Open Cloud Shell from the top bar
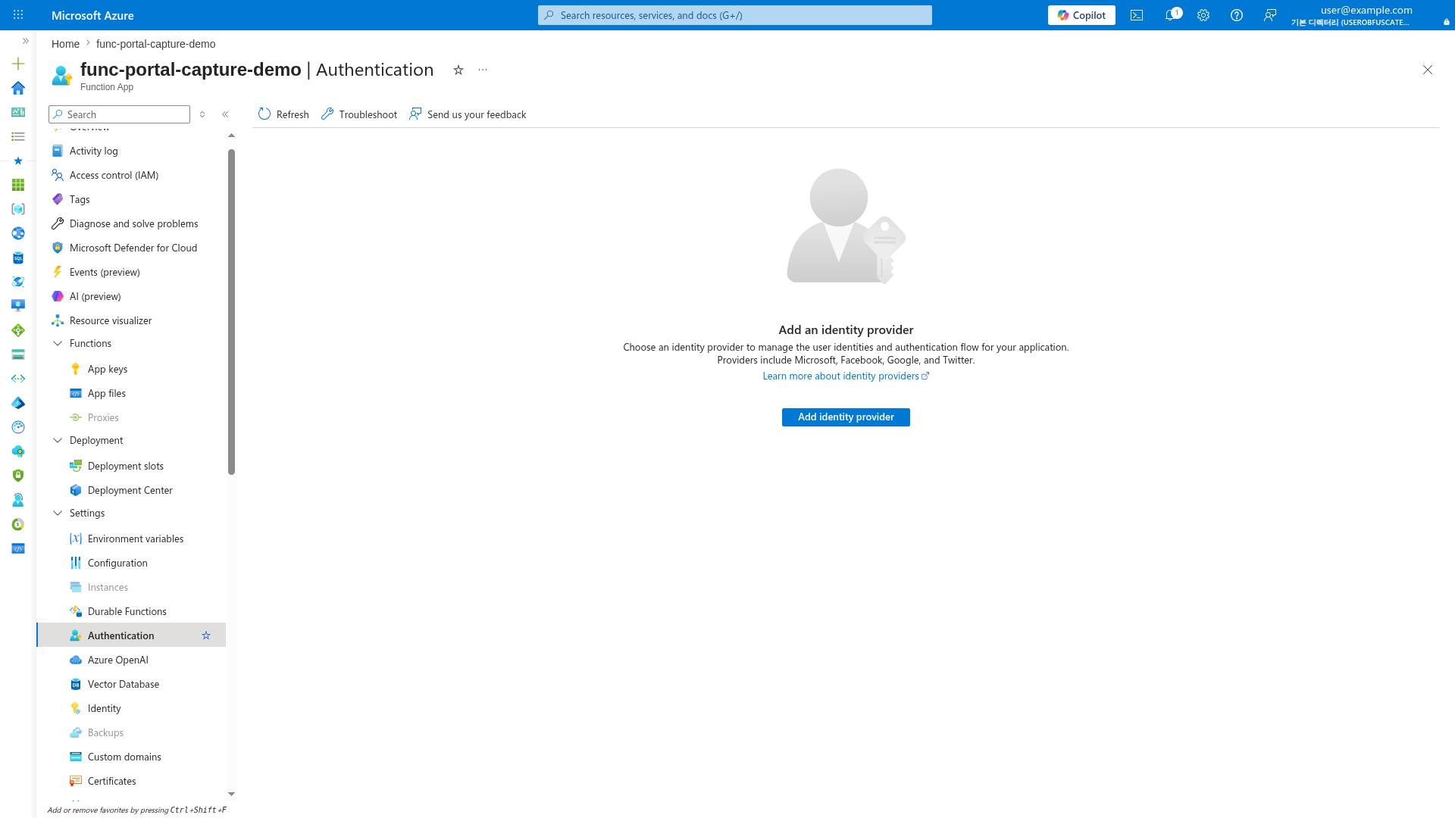Viewport: 1455px width, 818px height. [1137, 15]
